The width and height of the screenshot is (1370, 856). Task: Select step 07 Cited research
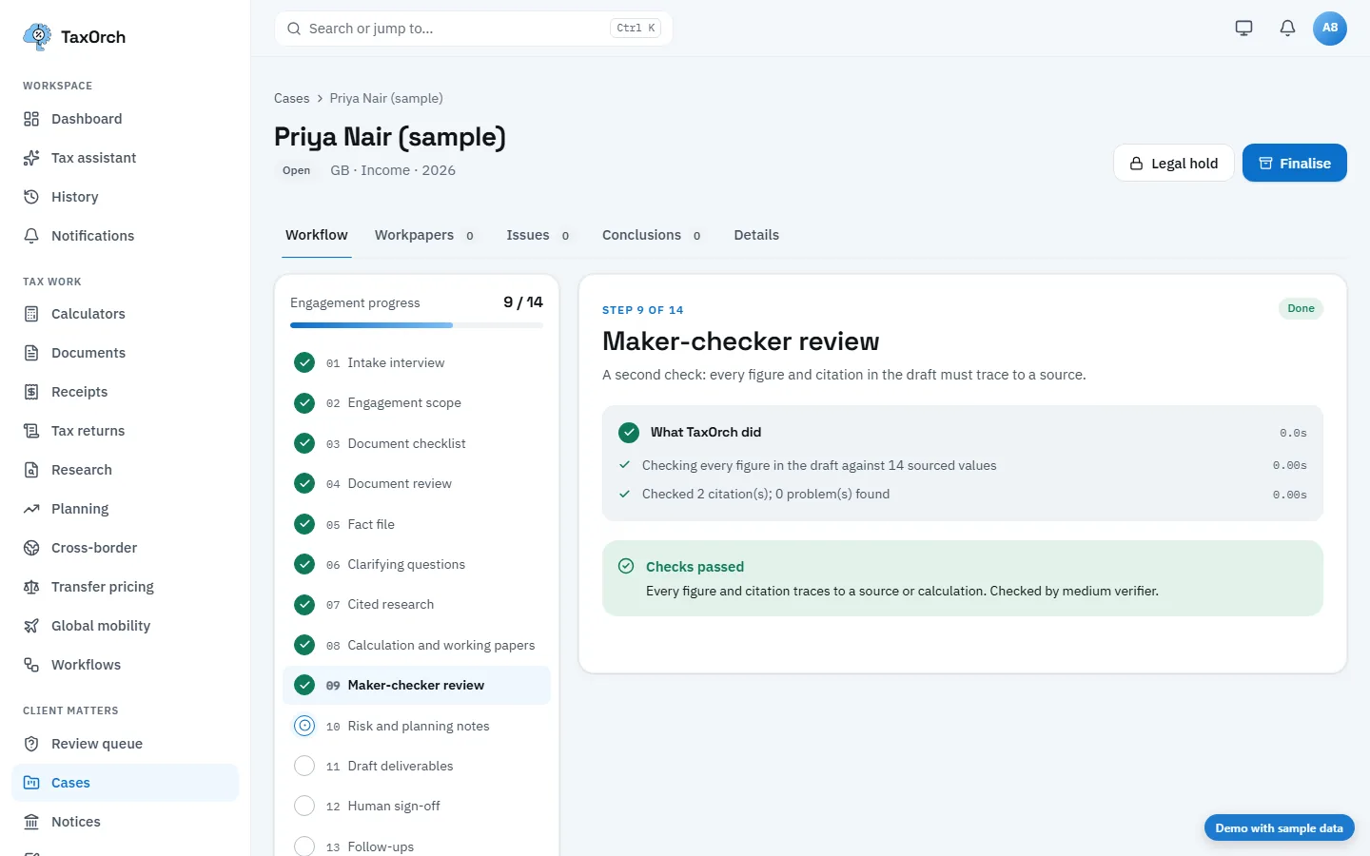(417, 605)
